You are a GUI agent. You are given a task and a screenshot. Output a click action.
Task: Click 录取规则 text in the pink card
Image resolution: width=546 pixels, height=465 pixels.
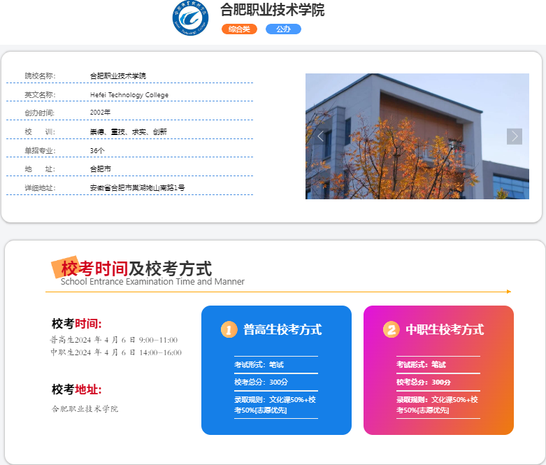click(437, 405)
